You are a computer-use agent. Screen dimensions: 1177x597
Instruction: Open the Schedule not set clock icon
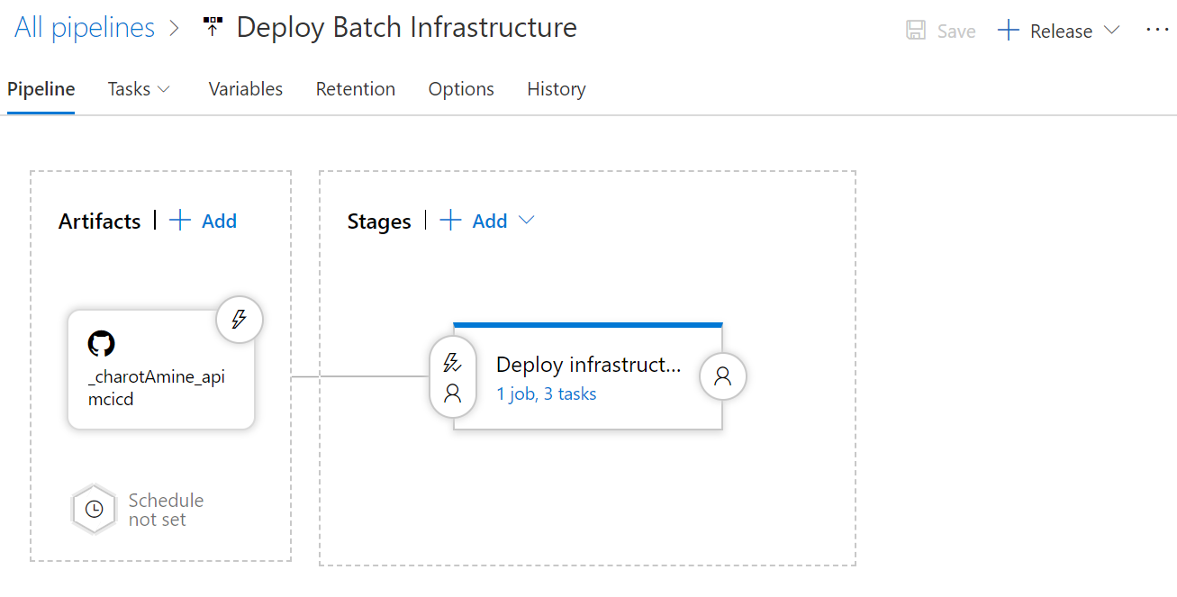tap(94, 509)
